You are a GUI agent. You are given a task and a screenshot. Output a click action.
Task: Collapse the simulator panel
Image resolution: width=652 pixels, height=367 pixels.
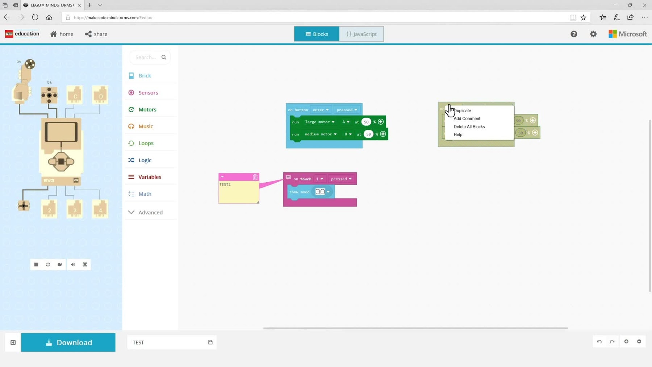13,342
